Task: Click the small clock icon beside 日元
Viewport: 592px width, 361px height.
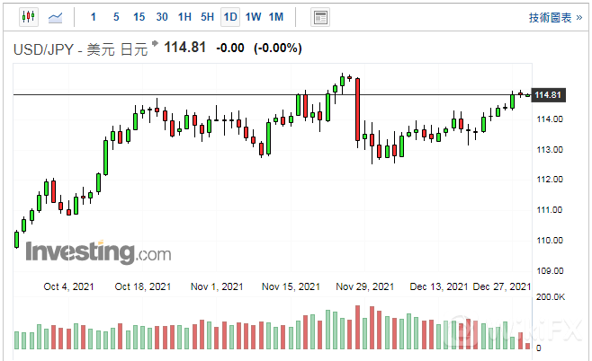Action: (x=157, y=45)
